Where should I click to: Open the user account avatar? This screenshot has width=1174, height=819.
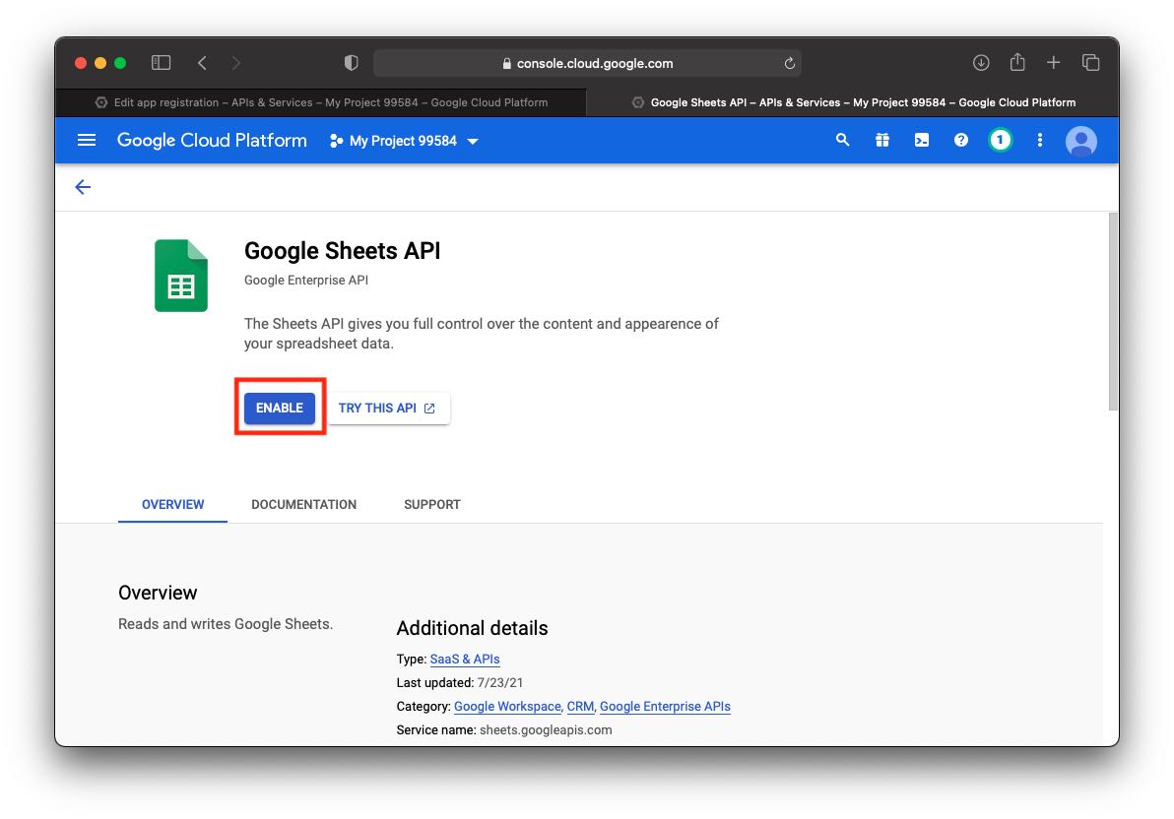click(1080, 141)
